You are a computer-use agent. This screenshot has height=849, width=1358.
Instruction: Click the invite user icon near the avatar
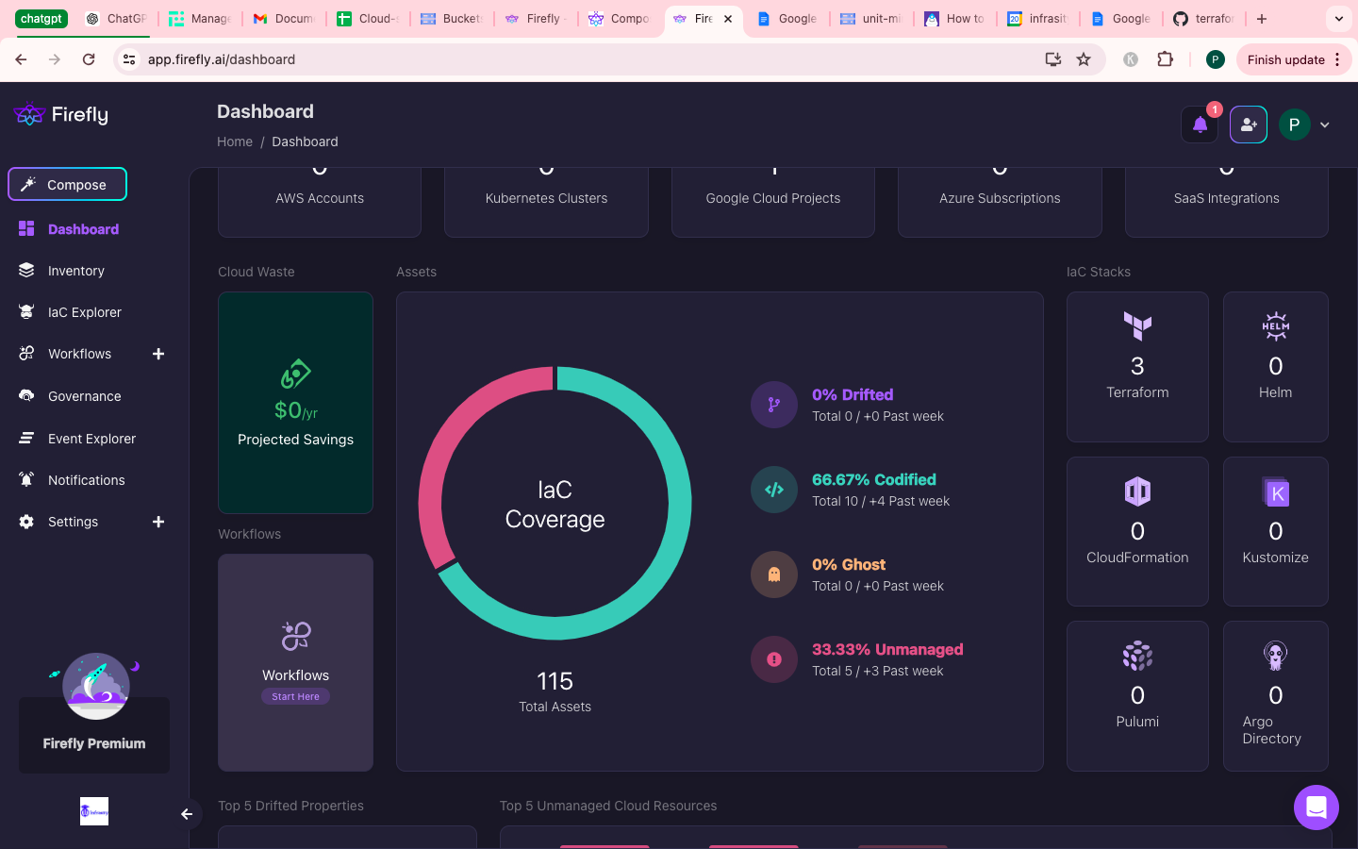1248,124
